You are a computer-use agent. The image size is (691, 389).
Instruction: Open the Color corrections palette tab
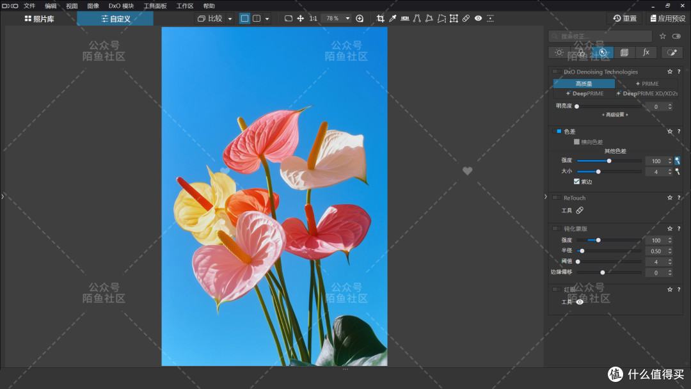(581, 52)
